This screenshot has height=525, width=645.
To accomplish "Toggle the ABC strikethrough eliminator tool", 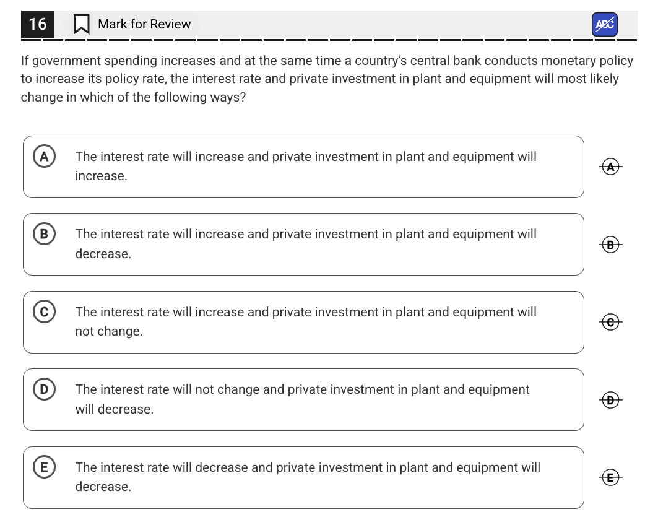I will click(604, 24).
